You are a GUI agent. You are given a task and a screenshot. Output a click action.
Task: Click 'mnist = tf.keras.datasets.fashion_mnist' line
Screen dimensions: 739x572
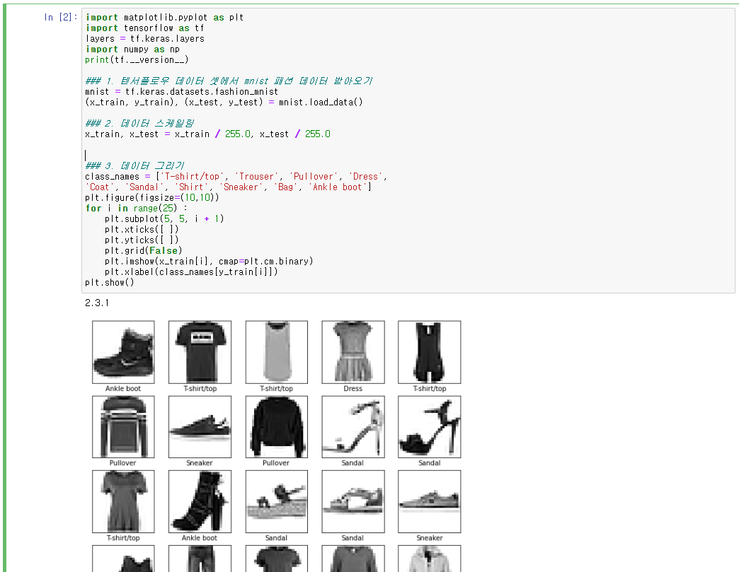click(x=181, y=91)
